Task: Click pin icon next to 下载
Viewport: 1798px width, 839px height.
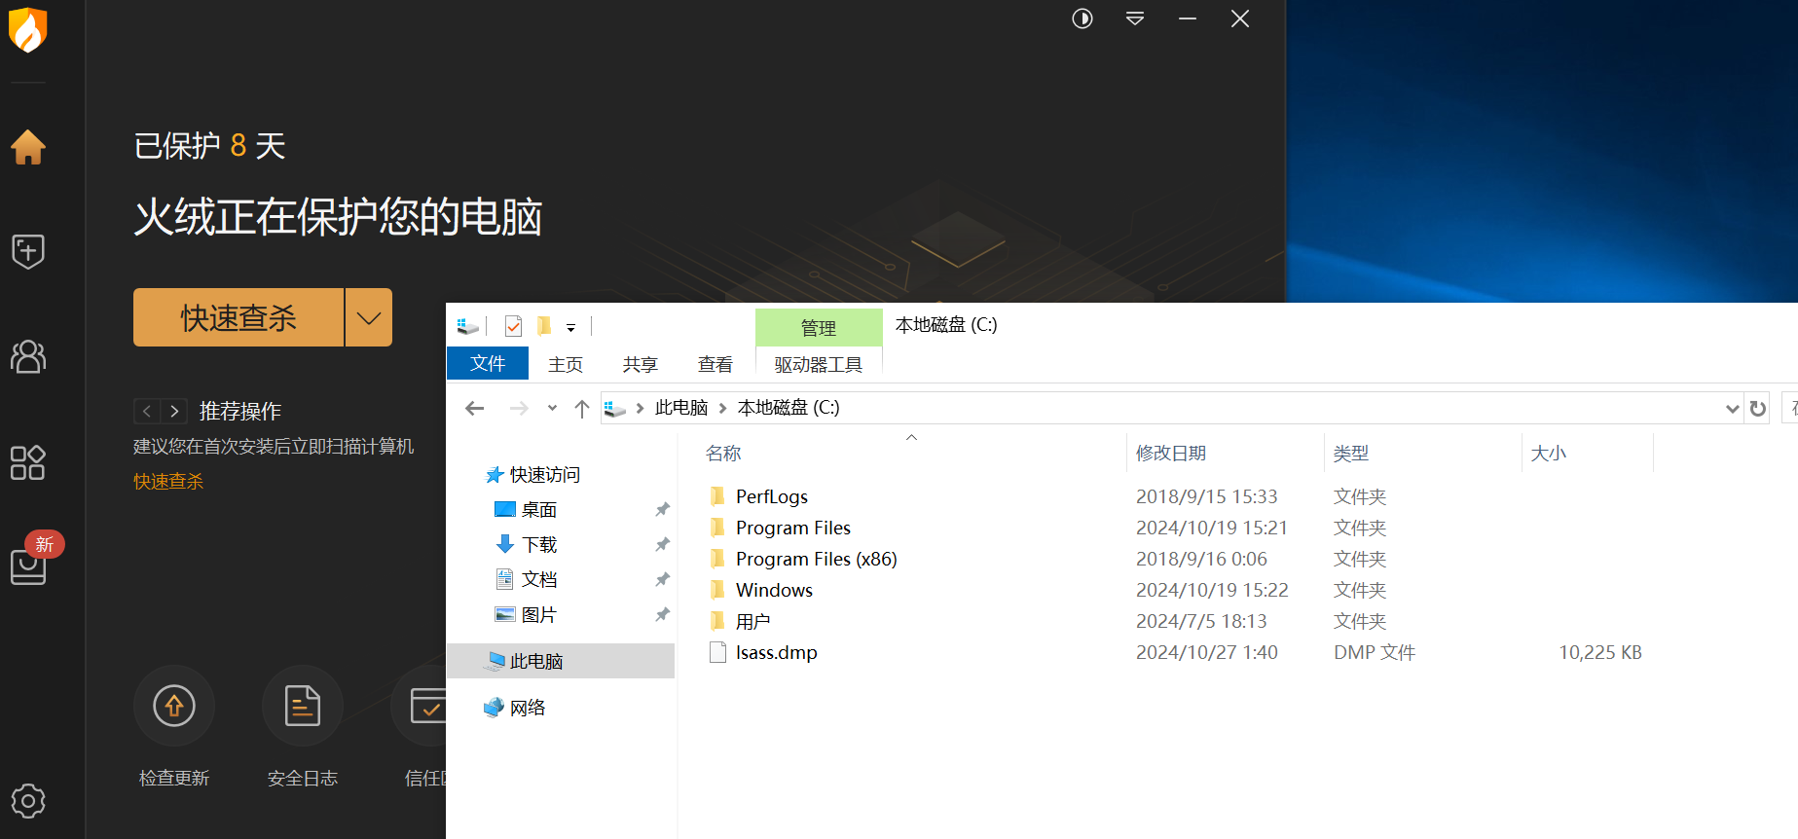Action: pos(662,545)
